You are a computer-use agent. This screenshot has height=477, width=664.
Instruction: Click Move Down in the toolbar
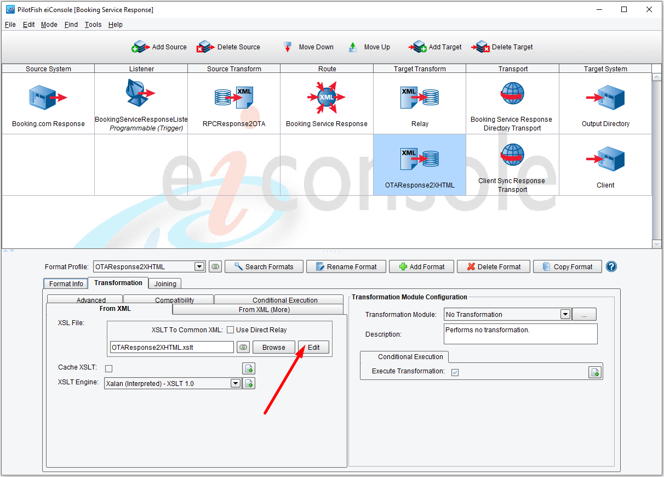(308, 47)
